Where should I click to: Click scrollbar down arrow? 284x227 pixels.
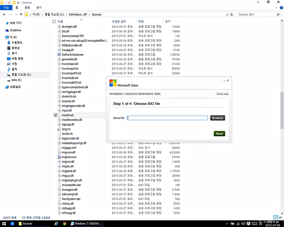click(x=282, y=213)
